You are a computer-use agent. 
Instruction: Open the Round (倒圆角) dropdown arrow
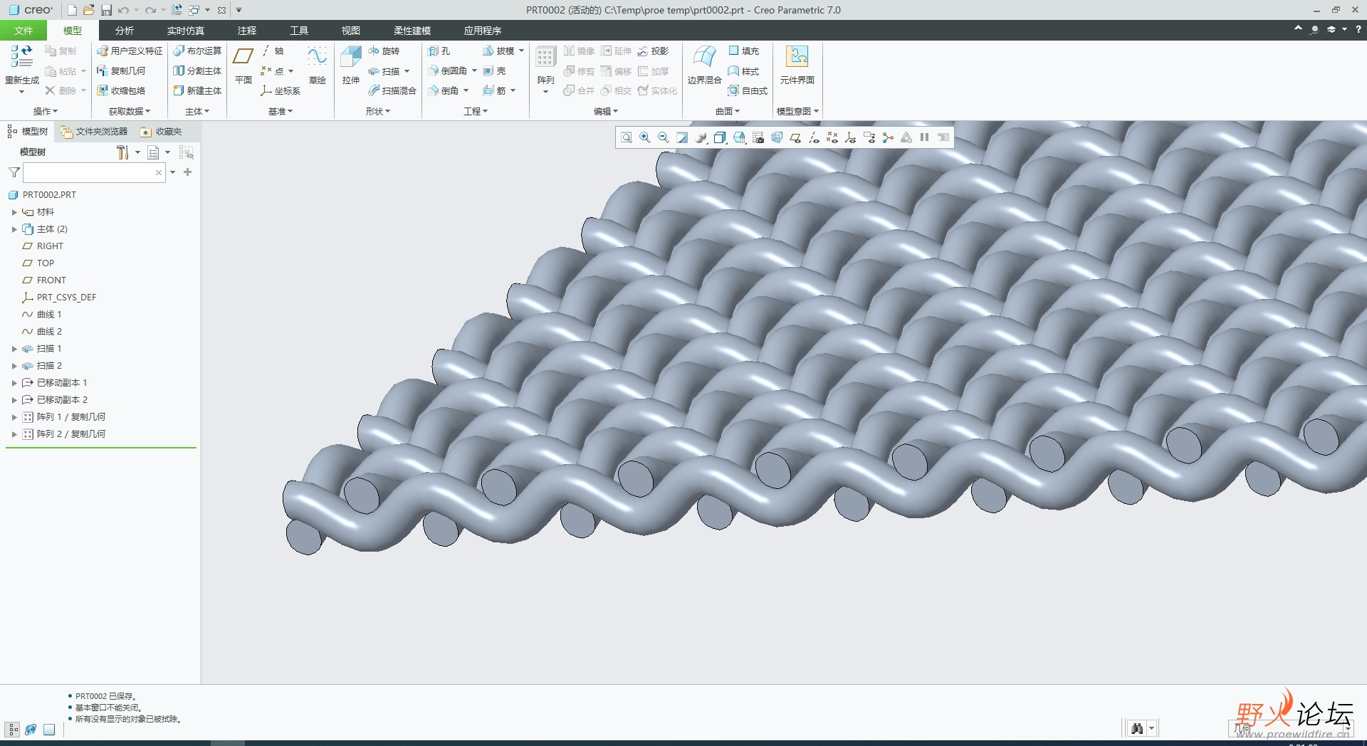pos(474,71)
